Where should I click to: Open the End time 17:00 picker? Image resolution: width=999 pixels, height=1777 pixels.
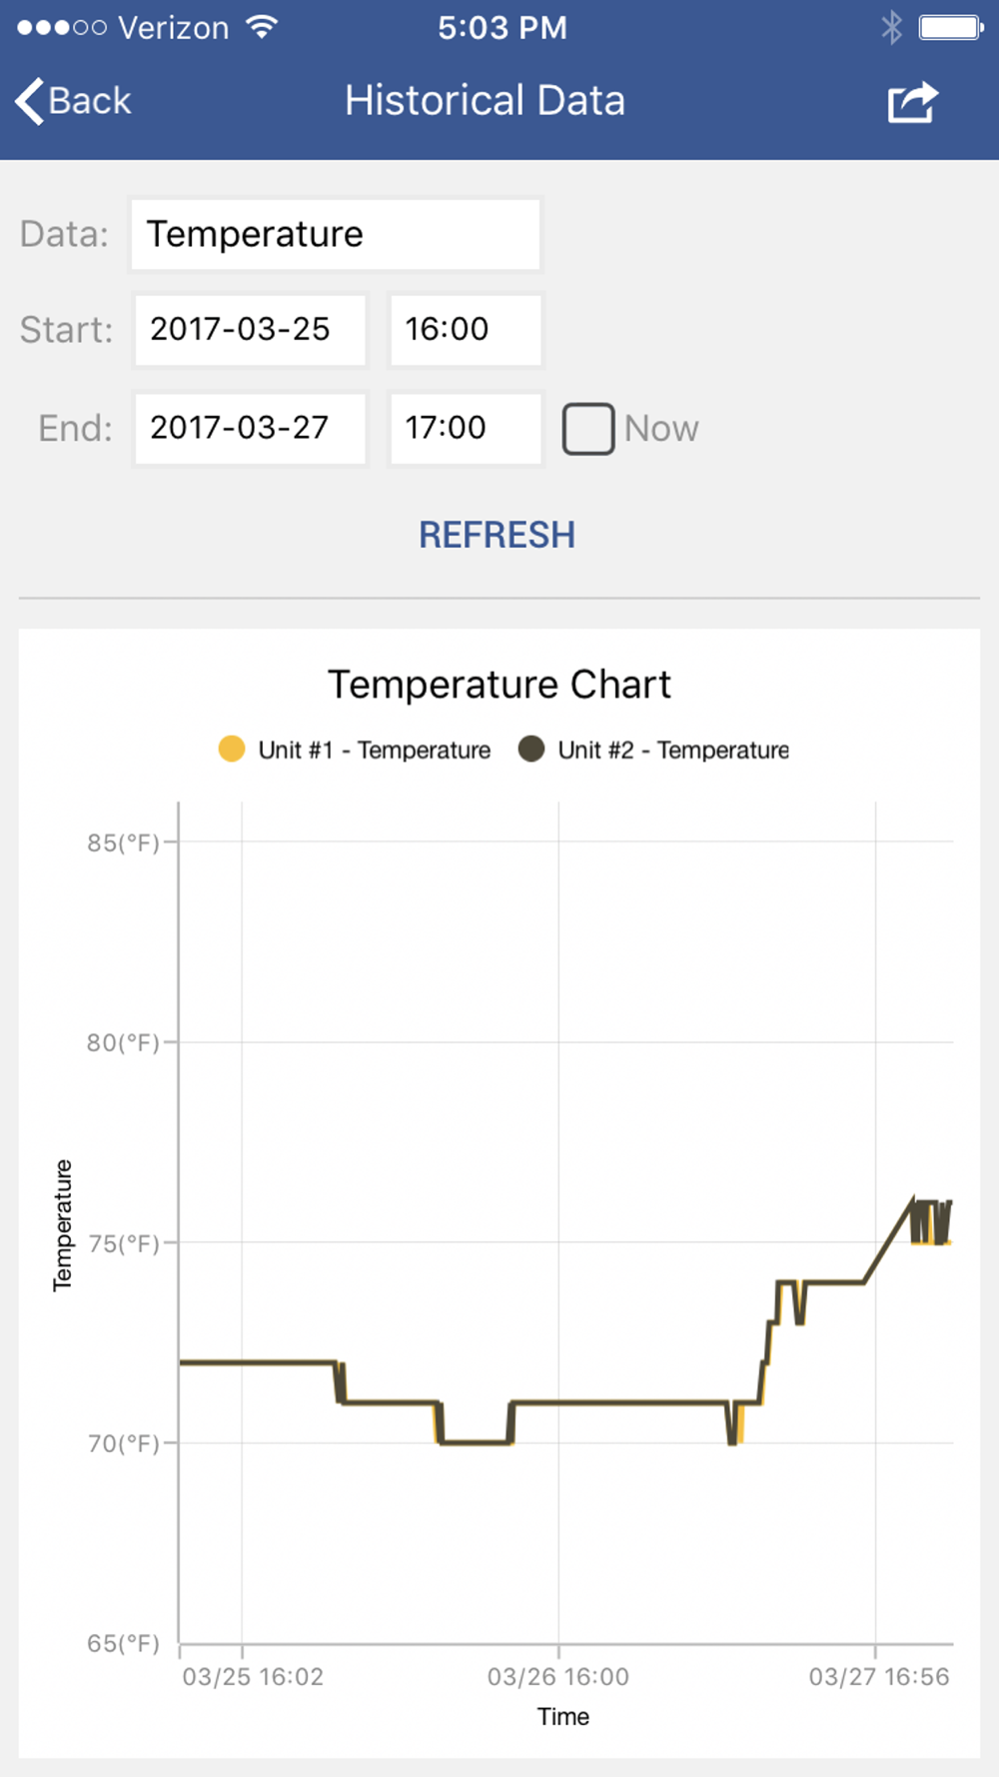point(466,428)
